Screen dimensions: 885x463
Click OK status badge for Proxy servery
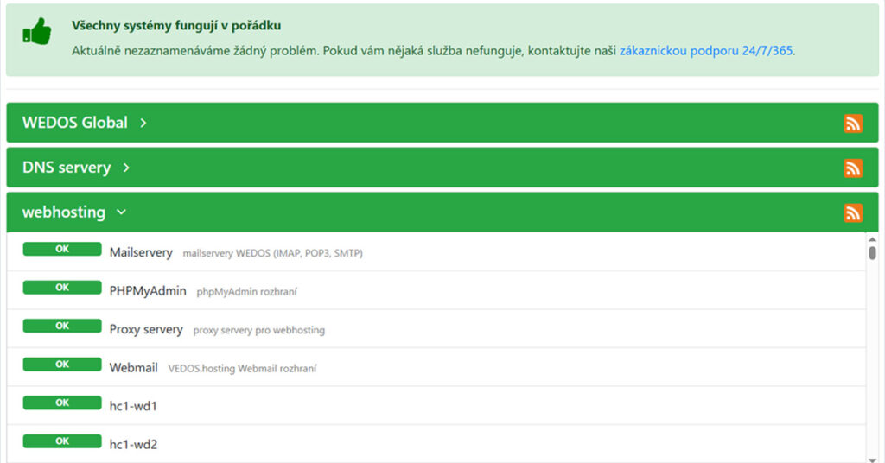tap(62, 326)
